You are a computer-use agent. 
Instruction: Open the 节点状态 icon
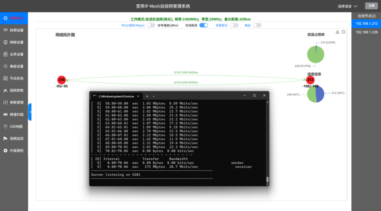(5, 78)
